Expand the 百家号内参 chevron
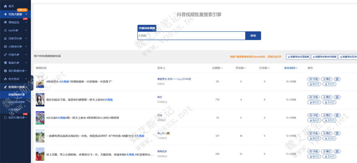This screenshot has width=357, height=163. point(26,38)
